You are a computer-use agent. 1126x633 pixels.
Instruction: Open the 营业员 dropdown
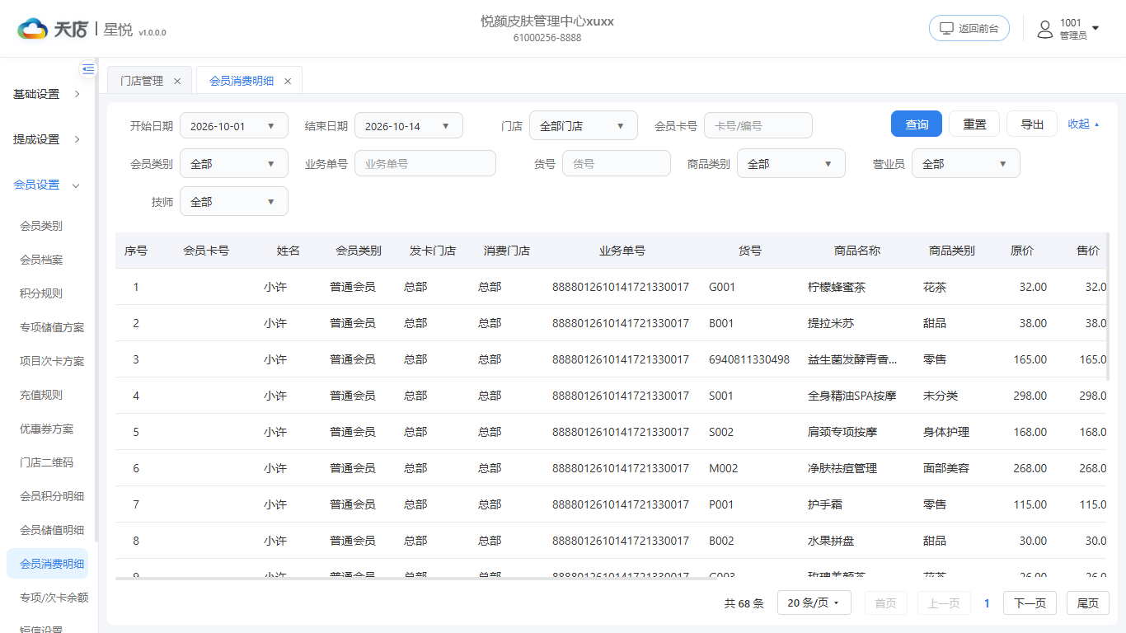[x=966, y=164]
